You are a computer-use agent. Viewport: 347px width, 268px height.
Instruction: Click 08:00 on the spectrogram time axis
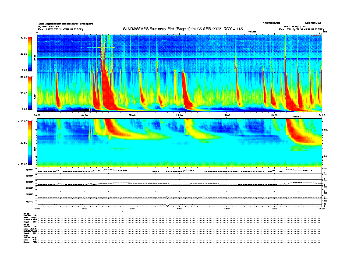pos(132,115)
